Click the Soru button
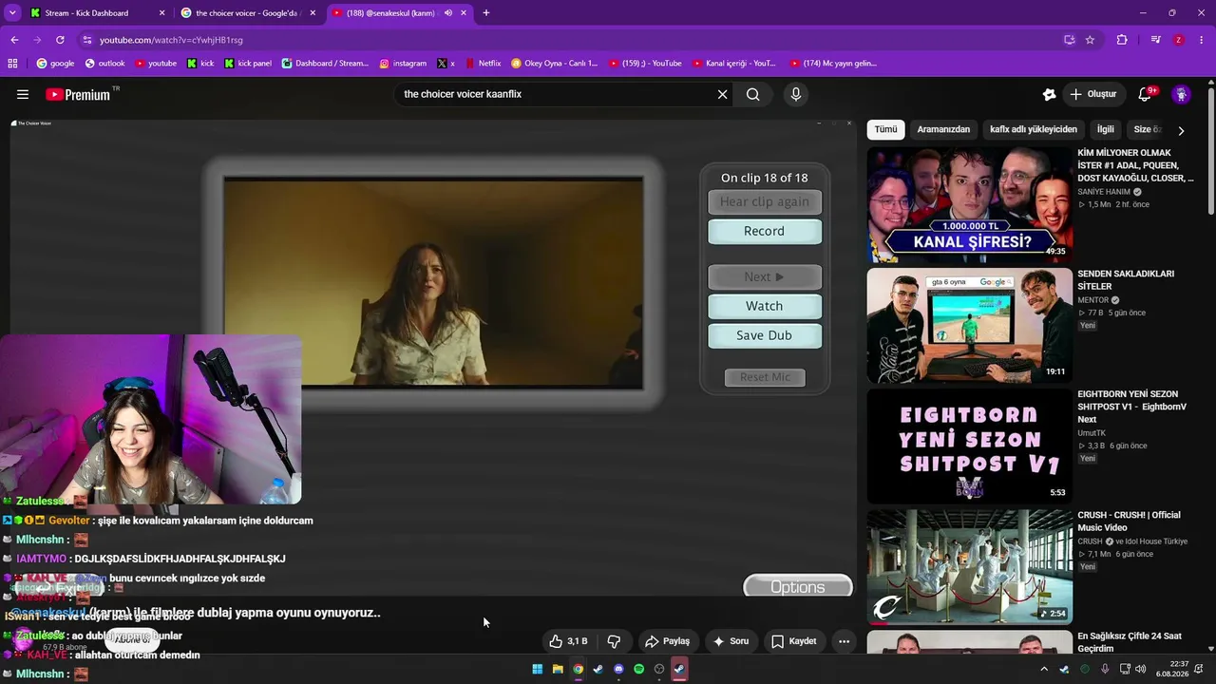The image size is (1216, 684). click(731, 641)
